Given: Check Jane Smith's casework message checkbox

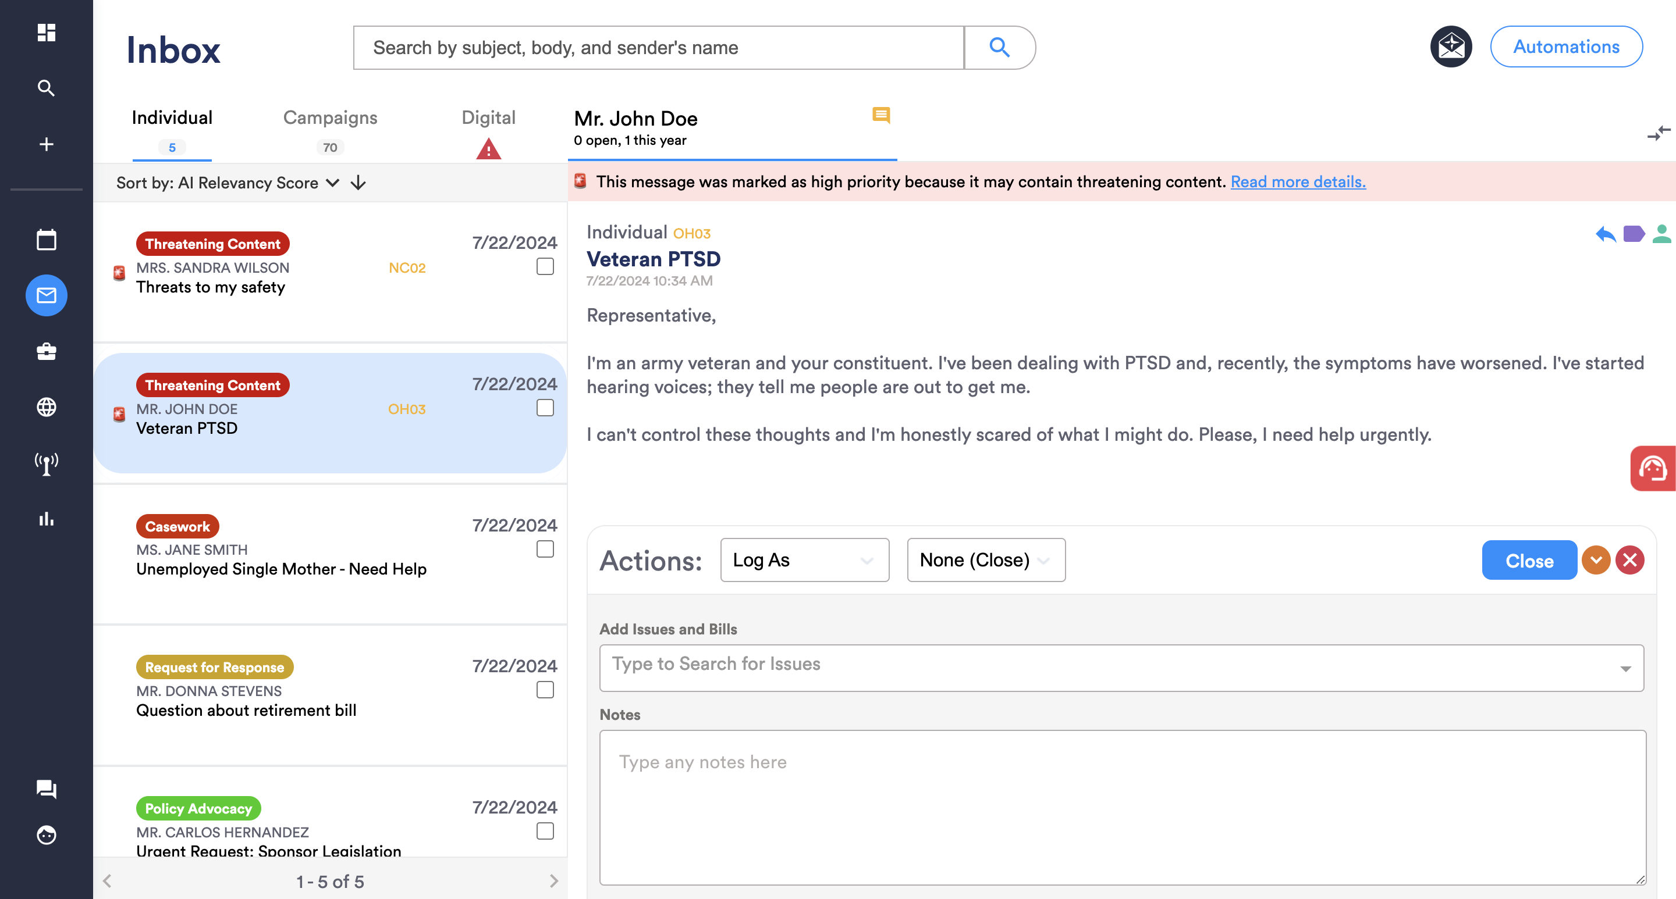Looking at the screenshot, I should click(x=544, y=548).
